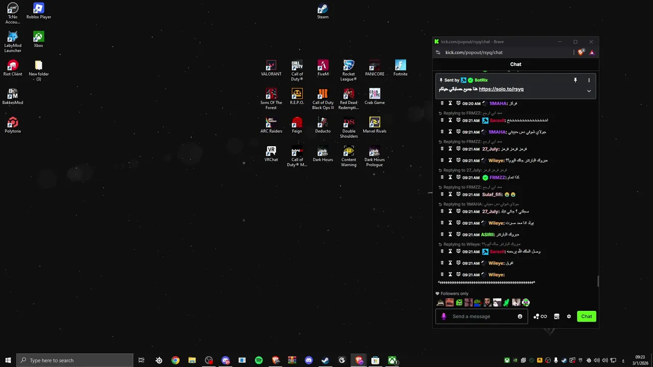Click the Brave Shields lion icon
Image resolution: width=653 pixels, height=367 pixels.
point(581,52)
